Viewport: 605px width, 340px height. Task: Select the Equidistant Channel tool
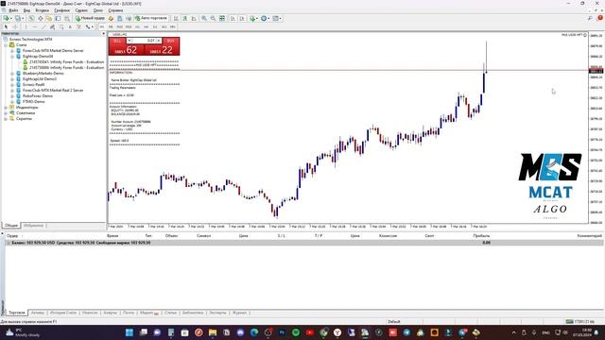(52, 26)
